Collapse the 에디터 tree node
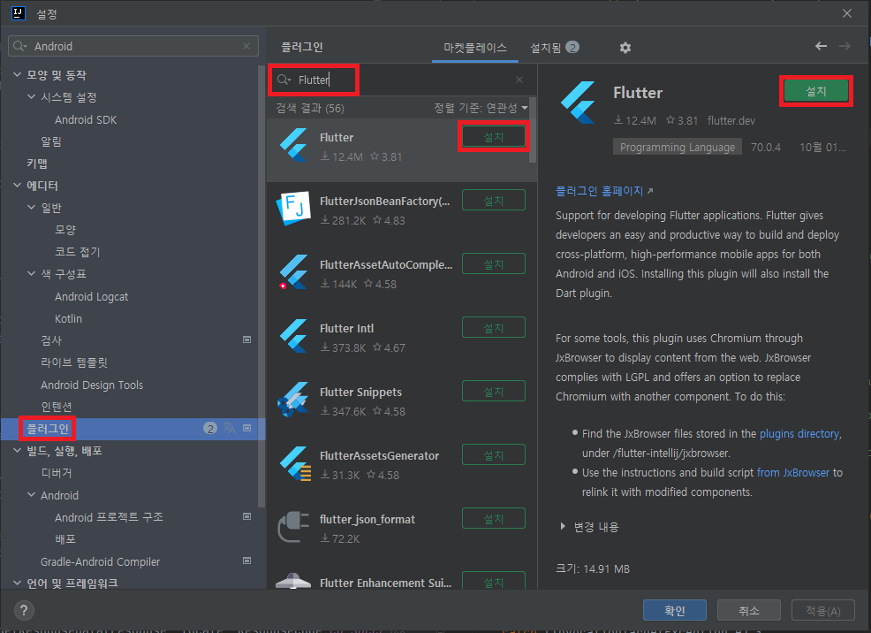Viewport: 871px width, 633px height. point(17,185)
